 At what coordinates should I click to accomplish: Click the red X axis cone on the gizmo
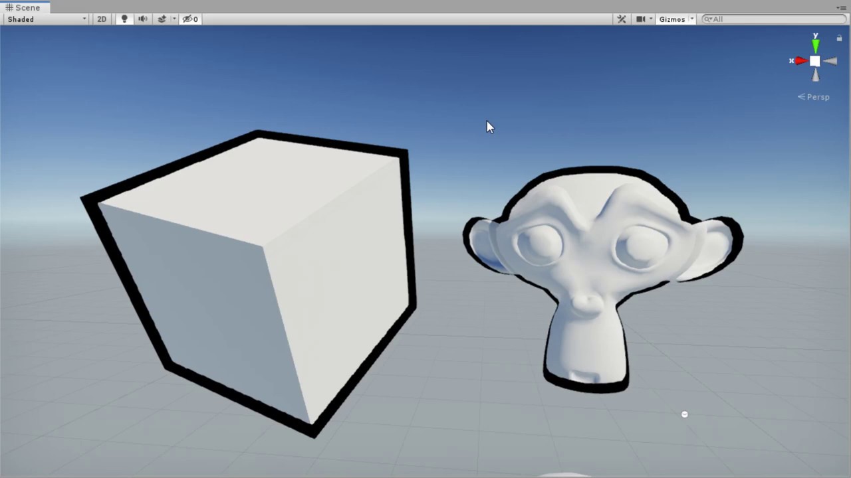point(800,61)
